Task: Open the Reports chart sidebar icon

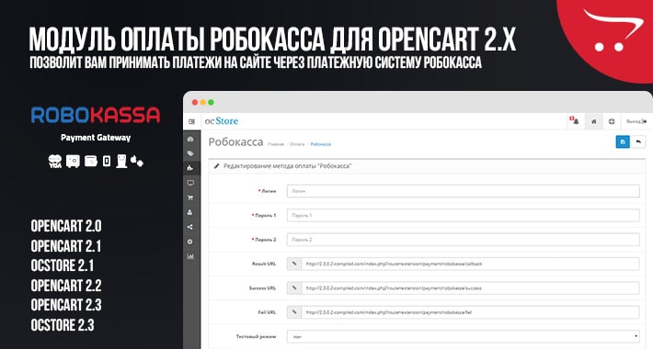Action: point(190,256)
